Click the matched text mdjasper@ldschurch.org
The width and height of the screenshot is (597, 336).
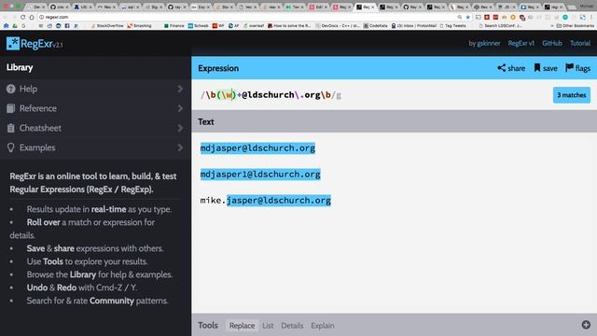tap(257, 148)
